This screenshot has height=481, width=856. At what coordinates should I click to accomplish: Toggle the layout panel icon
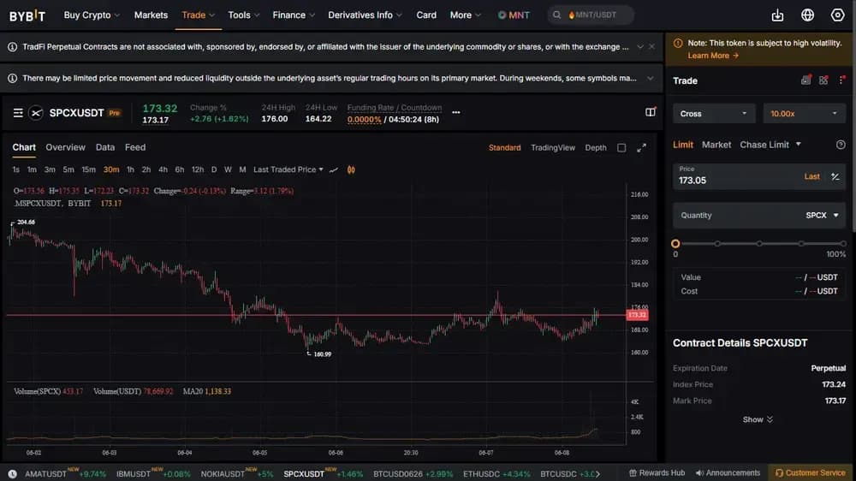pyautogui.click(x=651, y=112)
